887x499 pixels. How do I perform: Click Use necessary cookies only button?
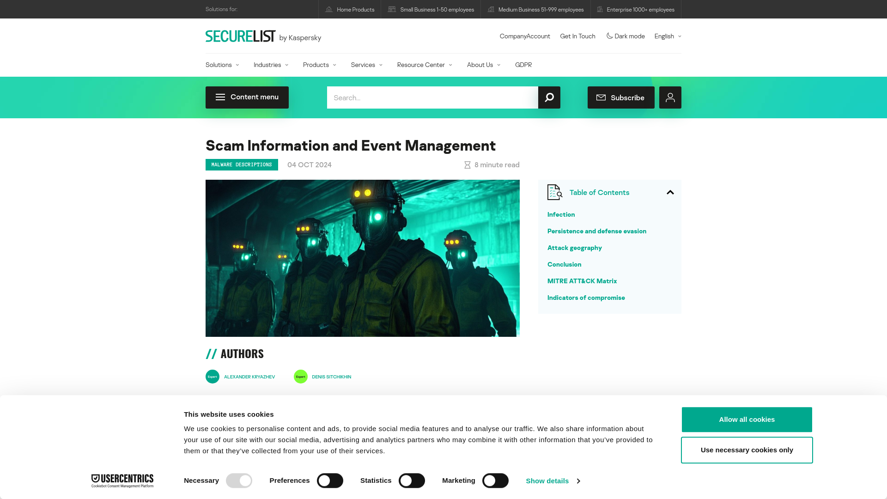tap(747, 450)
